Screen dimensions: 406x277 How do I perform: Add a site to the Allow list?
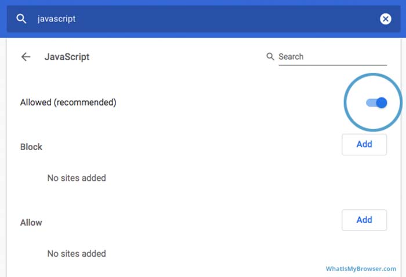[364, 220]
